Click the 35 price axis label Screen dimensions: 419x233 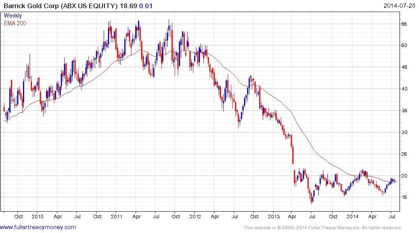click(x=404, y=111)
